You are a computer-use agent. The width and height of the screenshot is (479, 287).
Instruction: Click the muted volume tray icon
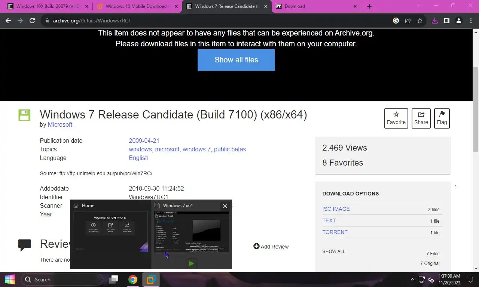pos(431,280)
